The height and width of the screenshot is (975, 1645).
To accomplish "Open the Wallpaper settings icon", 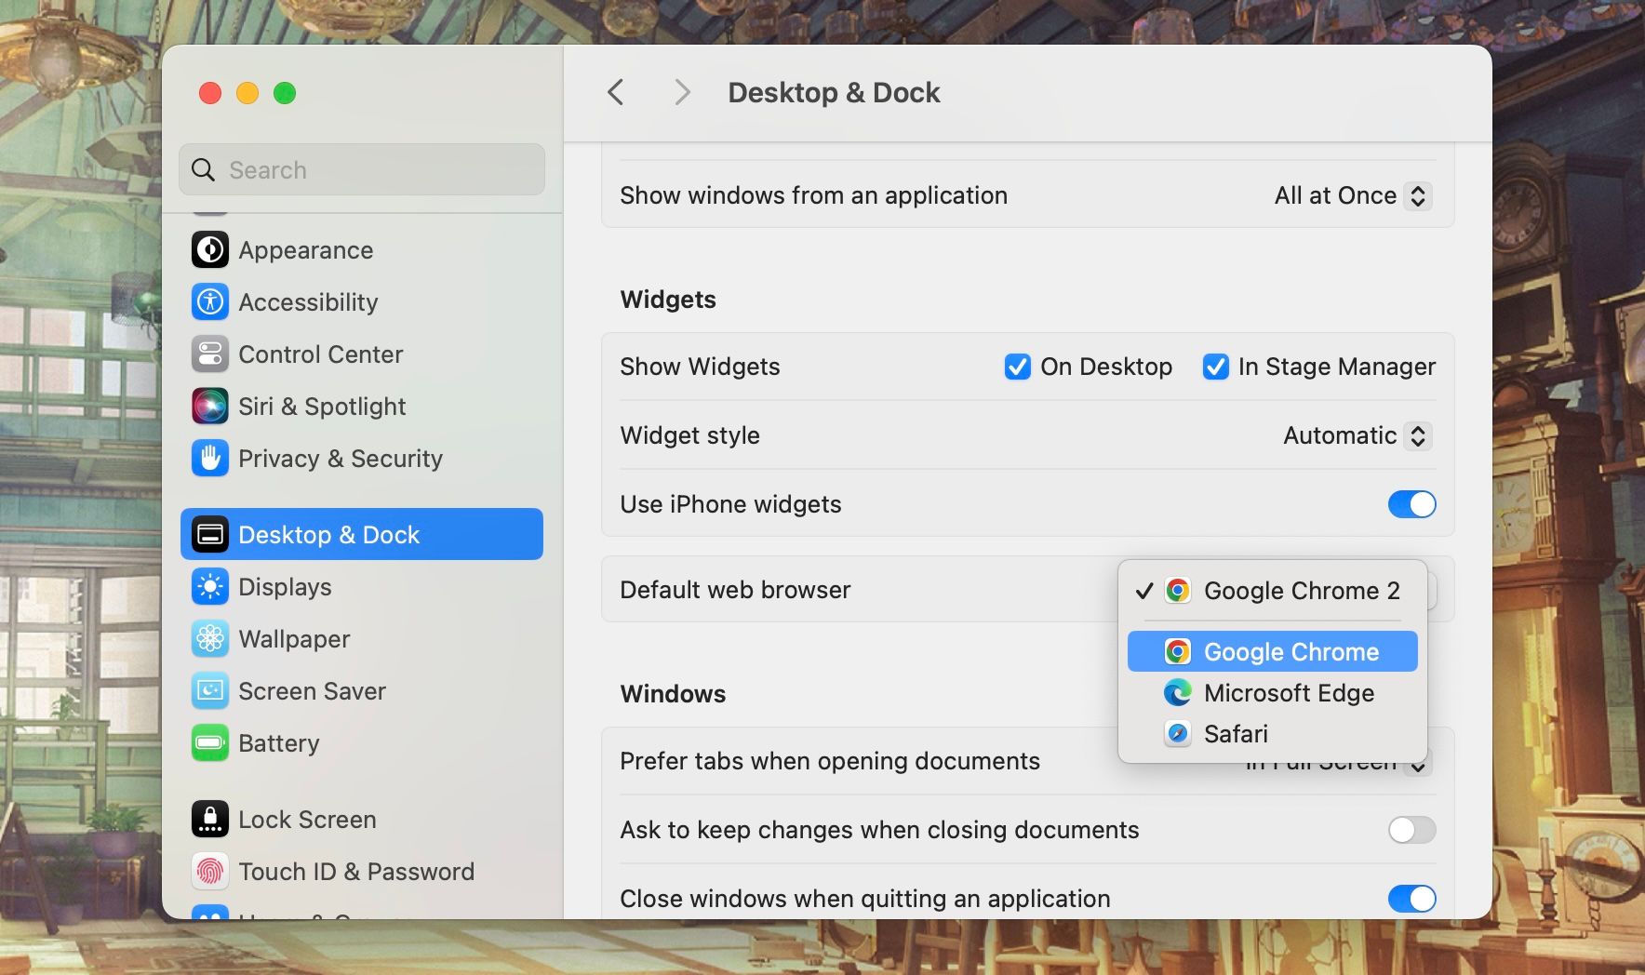I will pyautogui.click(x=211, y=638).
